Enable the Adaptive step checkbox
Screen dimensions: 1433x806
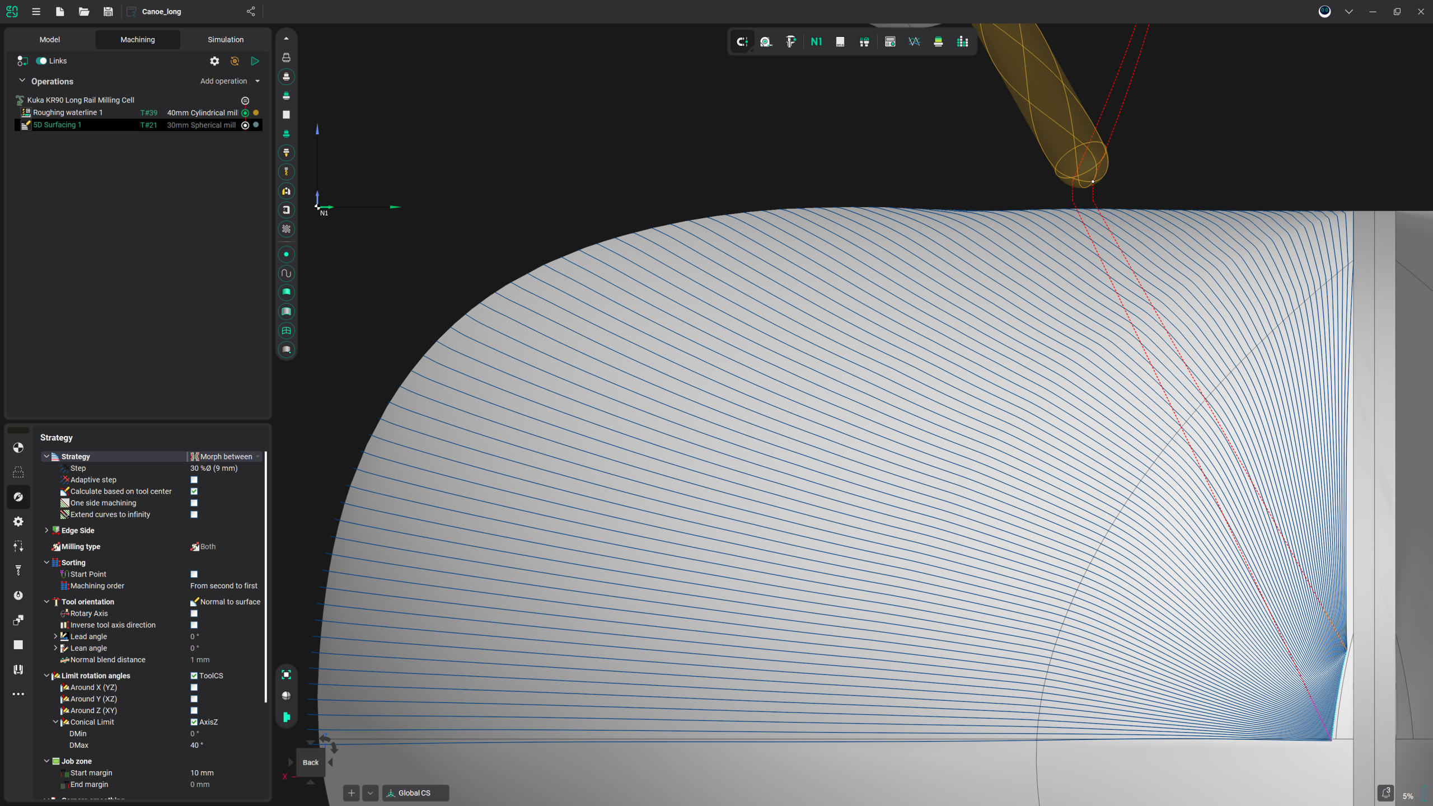pos(194,480)
